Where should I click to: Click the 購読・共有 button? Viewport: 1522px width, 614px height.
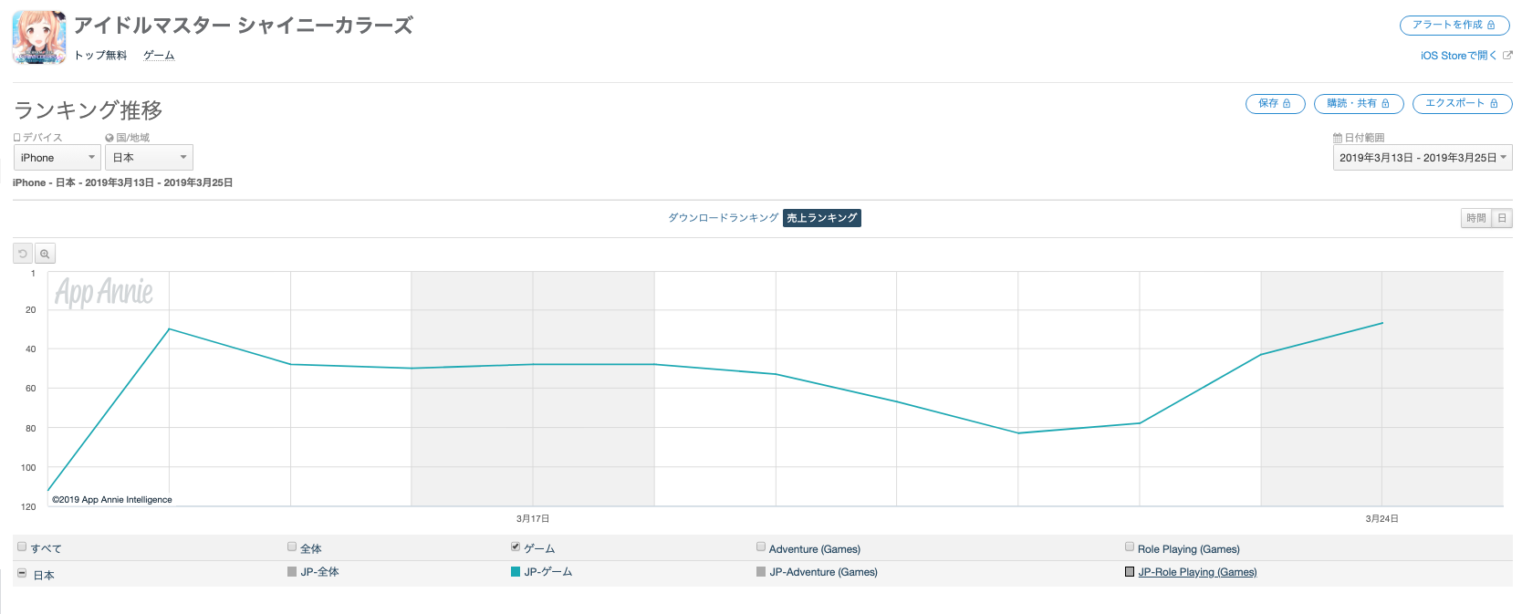pyautogui.click(x=1359, y=104)
